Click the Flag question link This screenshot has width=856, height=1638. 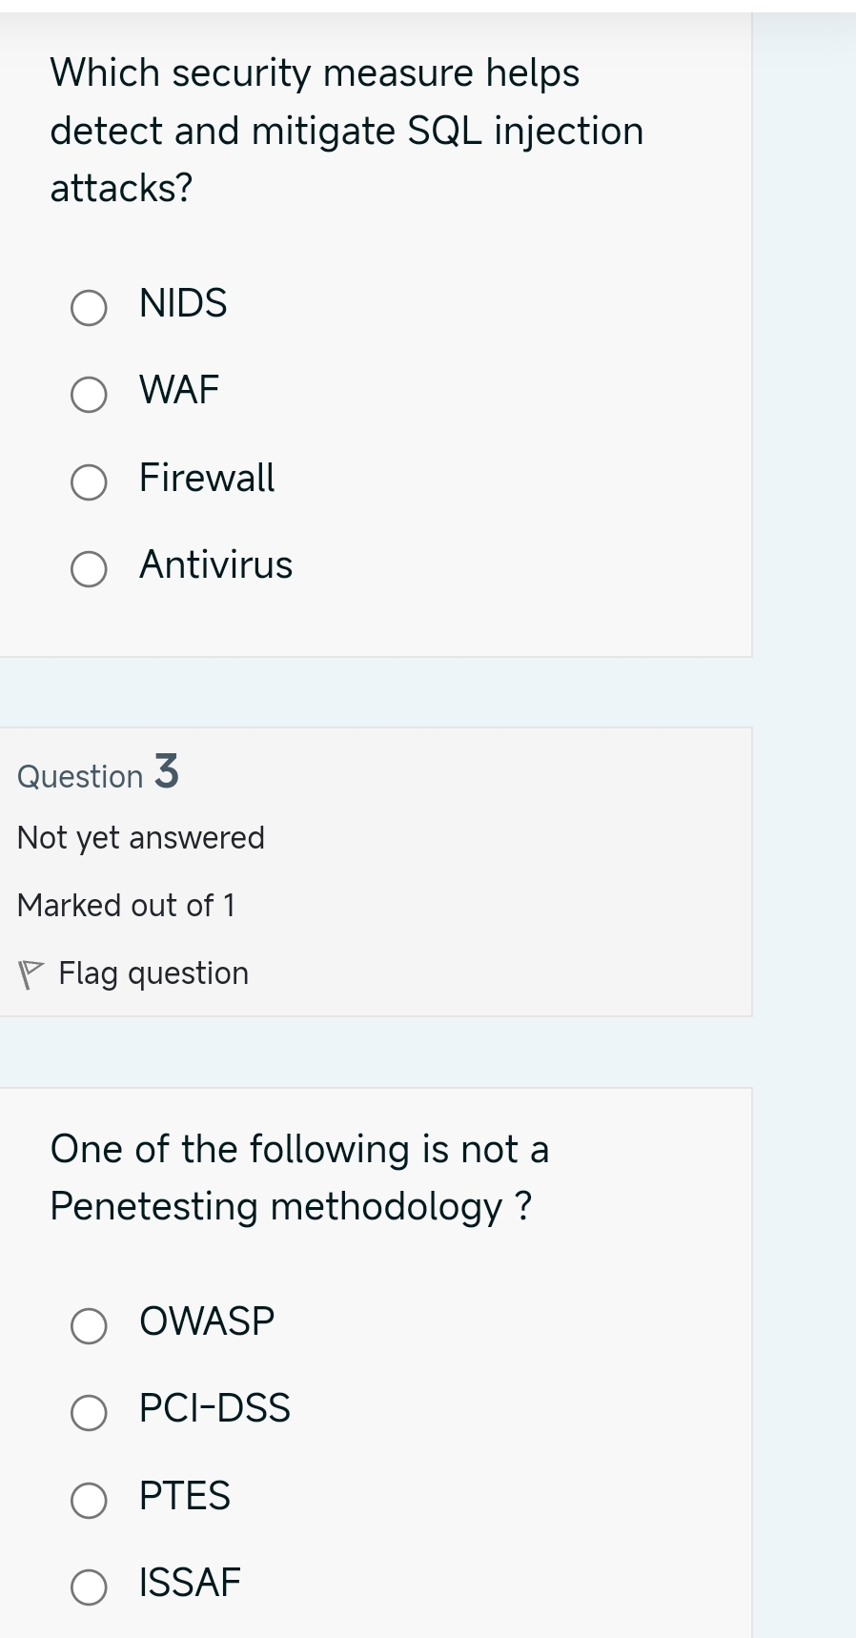[x=153, y=973]
